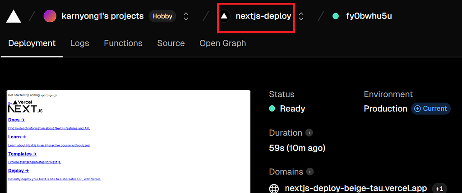The image size is (462, 193).
Task: Click the Deploy link in preview
Action: pos(18,170)
